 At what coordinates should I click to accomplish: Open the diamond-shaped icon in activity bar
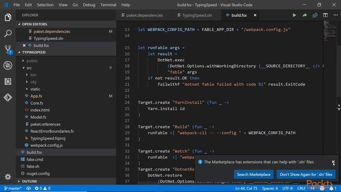[8, 97]
